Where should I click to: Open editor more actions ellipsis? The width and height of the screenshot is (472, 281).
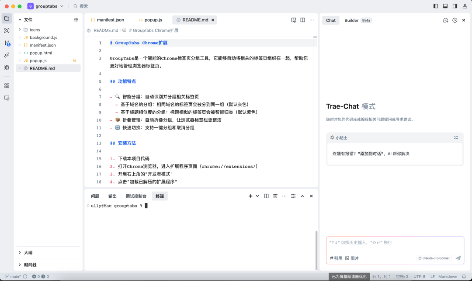coord(312,20)
